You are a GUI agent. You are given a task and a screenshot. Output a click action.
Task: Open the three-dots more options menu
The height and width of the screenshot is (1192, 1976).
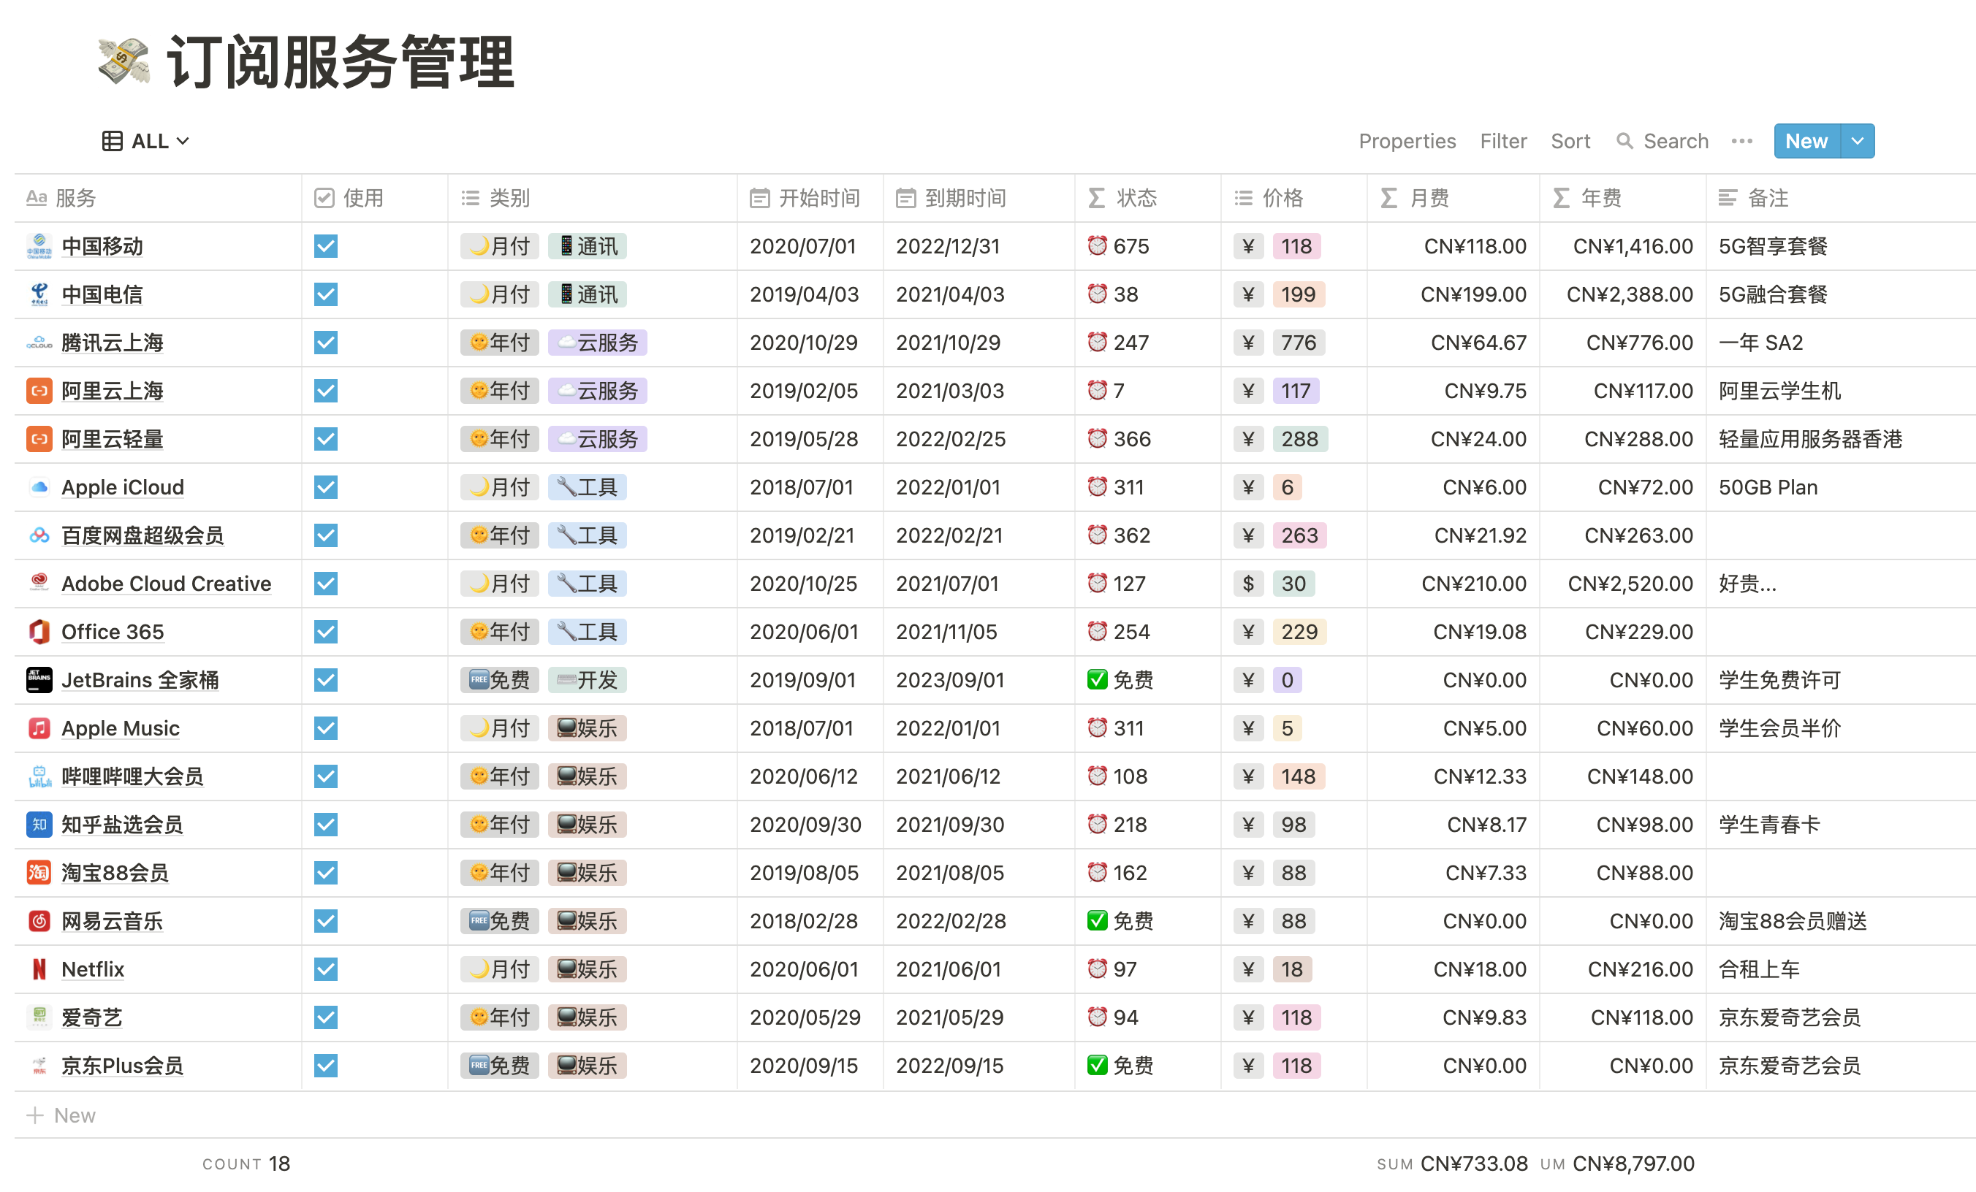click(1742, 141)
